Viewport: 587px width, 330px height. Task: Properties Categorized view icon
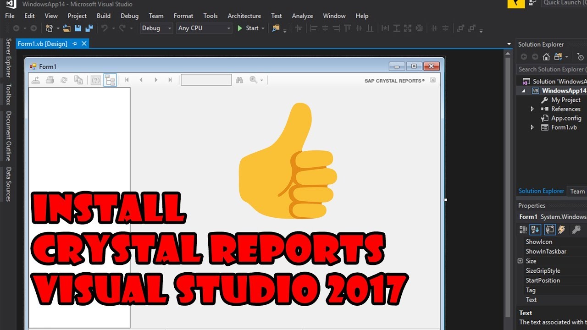(523, 230)
